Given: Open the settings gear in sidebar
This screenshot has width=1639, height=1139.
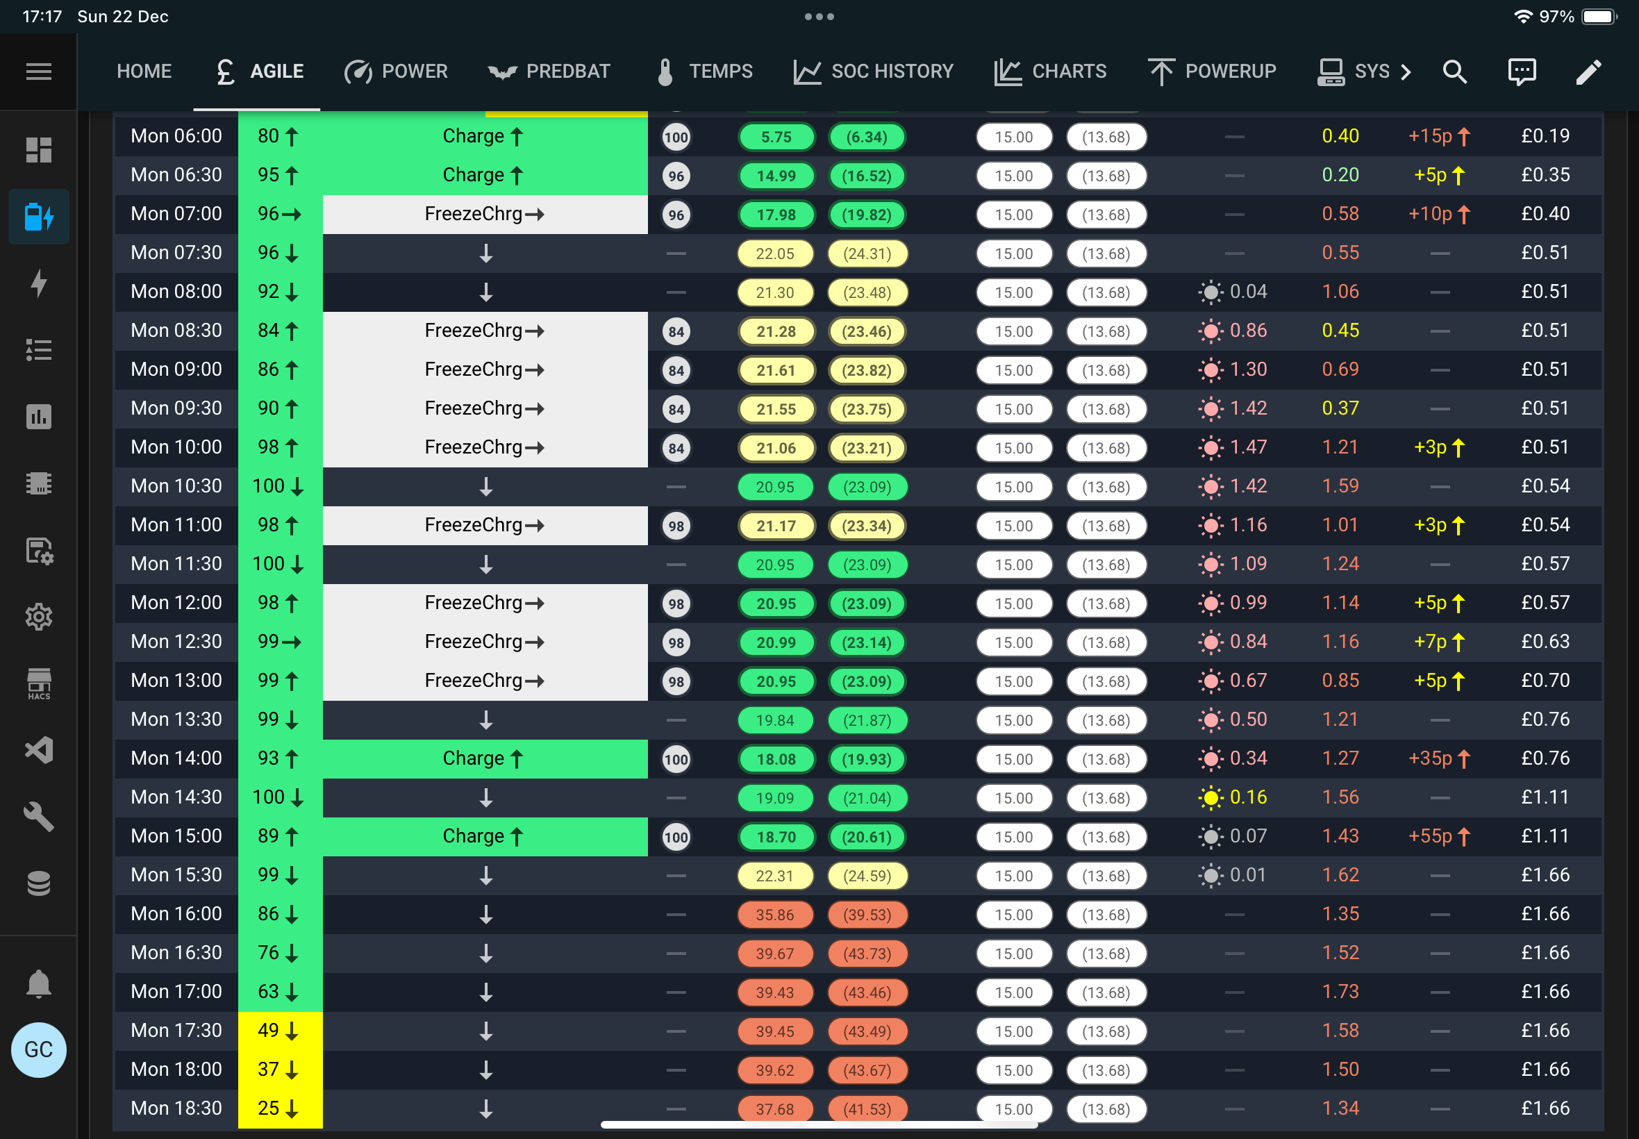Looking at the screenshot, I should click(x=38, y=617).
